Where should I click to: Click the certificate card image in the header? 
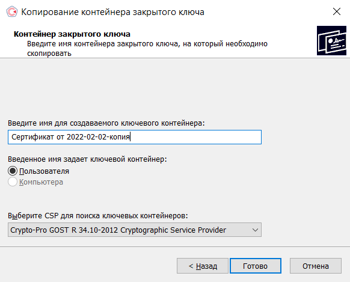(331, 40)
